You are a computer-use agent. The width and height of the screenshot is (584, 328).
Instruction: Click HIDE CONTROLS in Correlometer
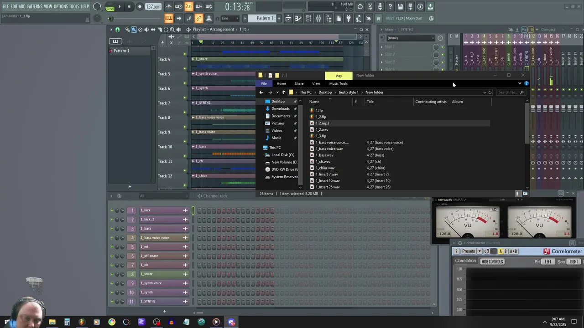pyautogui.click(x=492, y=261)
